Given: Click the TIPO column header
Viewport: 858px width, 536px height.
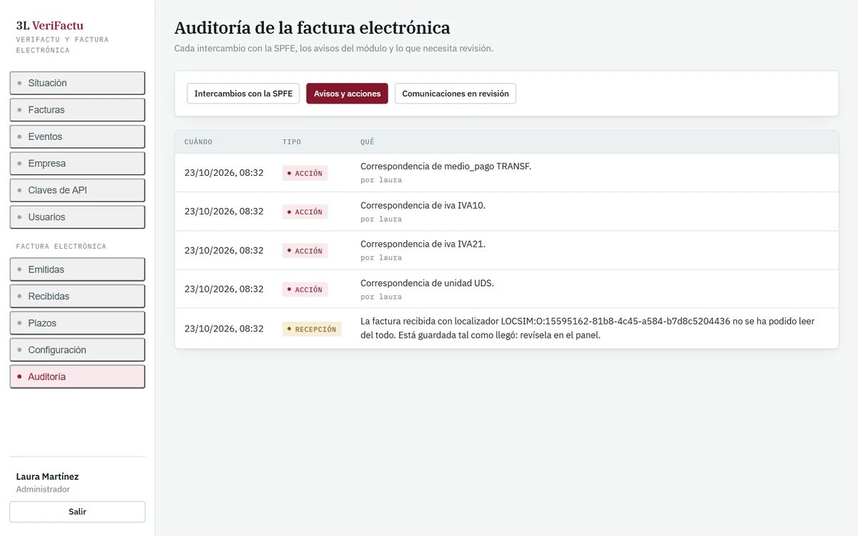Looking at the screenshot, I should point(292,142).
